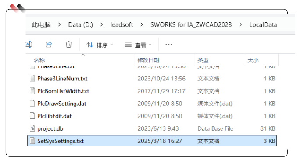Sort by the 名称 column header

39,60
